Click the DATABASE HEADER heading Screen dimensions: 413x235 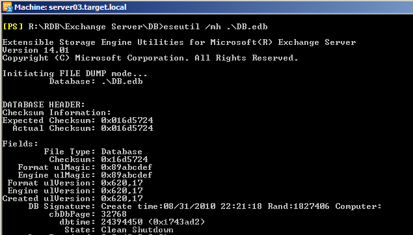coord(44,105)
